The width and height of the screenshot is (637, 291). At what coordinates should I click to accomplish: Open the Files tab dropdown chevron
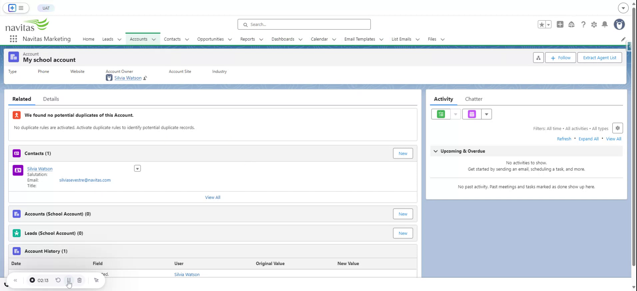[x=442, y=39]
